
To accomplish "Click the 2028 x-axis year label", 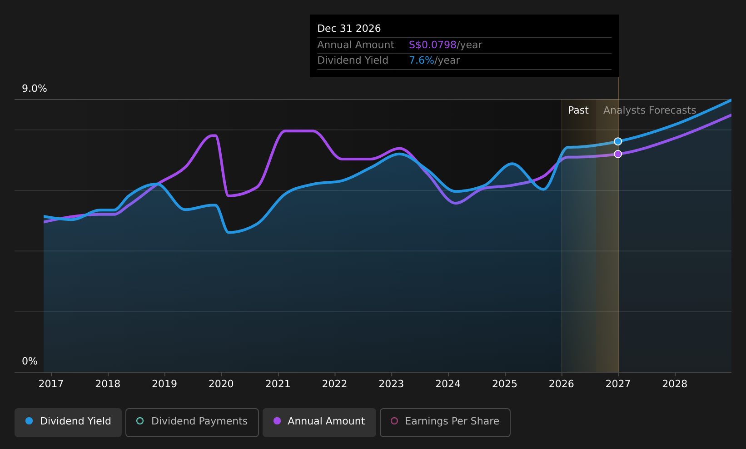I will 675,384.
